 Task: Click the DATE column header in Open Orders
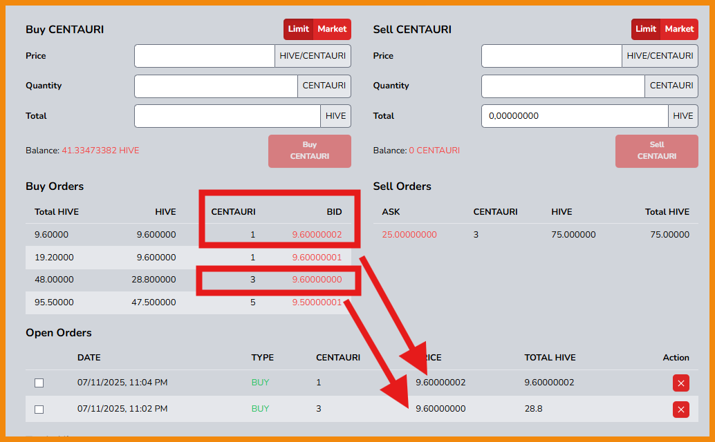[89, 358]
